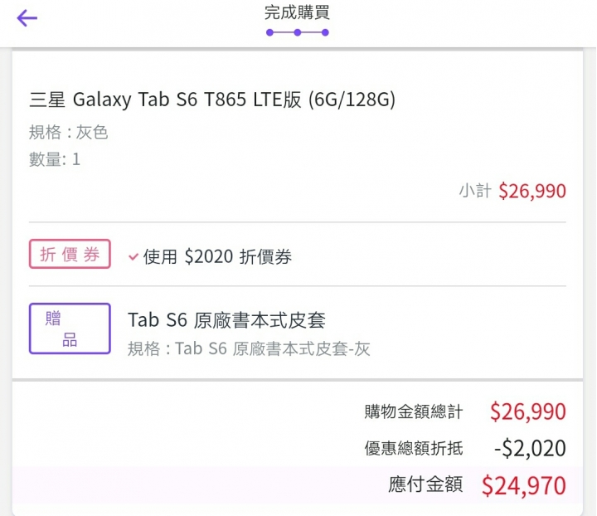The height and width of the screenshot is (516, 597).
Task: Click the first progress step dot
Action: pos(269,33)
